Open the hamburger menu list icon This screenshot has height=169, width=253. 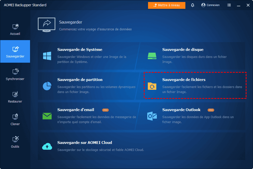pyautogui.click(x=229, y=5)
